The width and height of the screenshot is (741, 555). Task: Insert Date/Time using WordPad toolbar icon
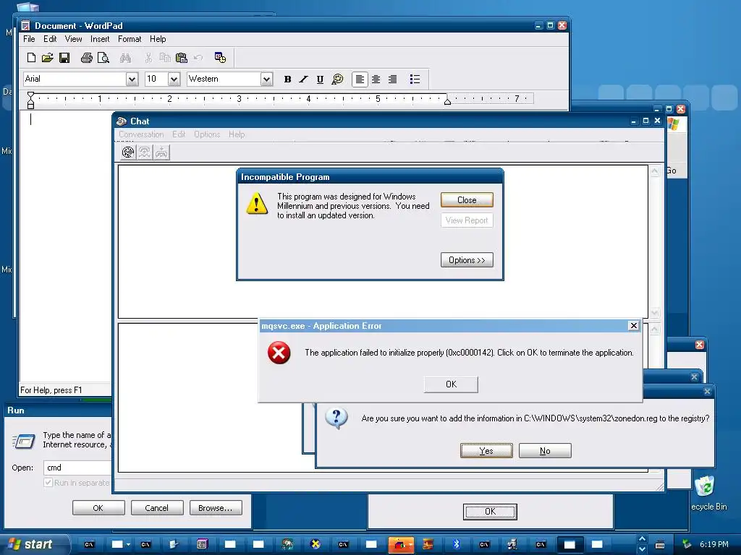tap(220, 58)
